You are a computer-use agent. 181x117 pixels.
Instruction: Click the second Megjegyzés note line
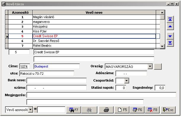click(85, 102)
